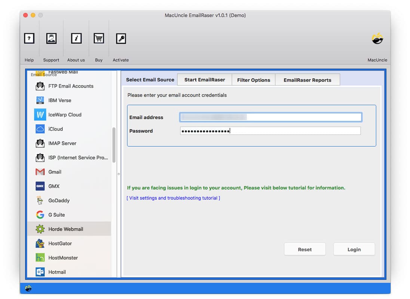Viewport: 410px width, 299px height.
Task: Open the About us icon
Action: coord(76,38)
